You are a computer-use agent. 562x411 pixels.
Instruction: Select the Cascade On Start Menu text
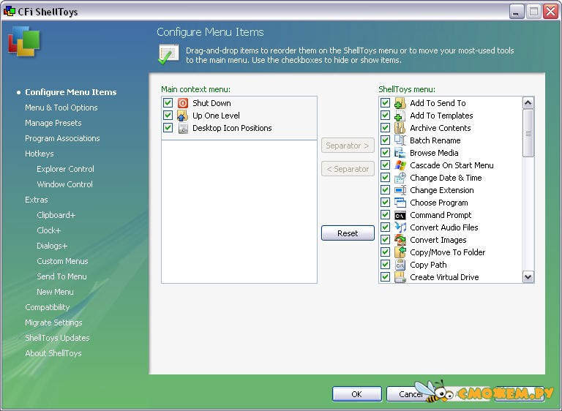452,165
